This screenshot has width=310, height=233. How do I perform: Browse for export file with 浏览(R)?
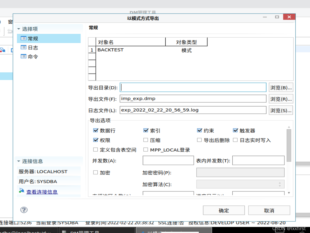[x=281, y=99]
